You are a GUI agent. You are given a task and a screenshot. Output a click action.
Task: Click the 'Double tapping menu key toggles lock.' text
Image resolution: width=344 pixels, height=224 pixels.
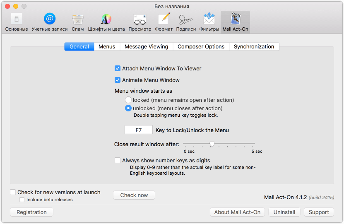point(176,115)
